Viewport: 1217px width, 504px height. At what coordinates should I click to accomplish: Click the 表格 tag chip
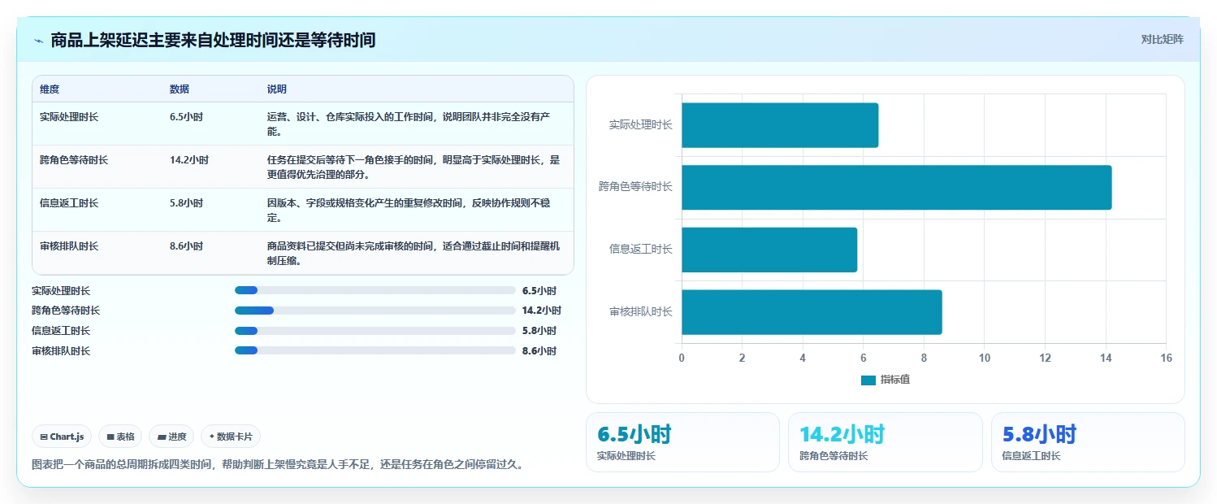(x=120, y=437)
